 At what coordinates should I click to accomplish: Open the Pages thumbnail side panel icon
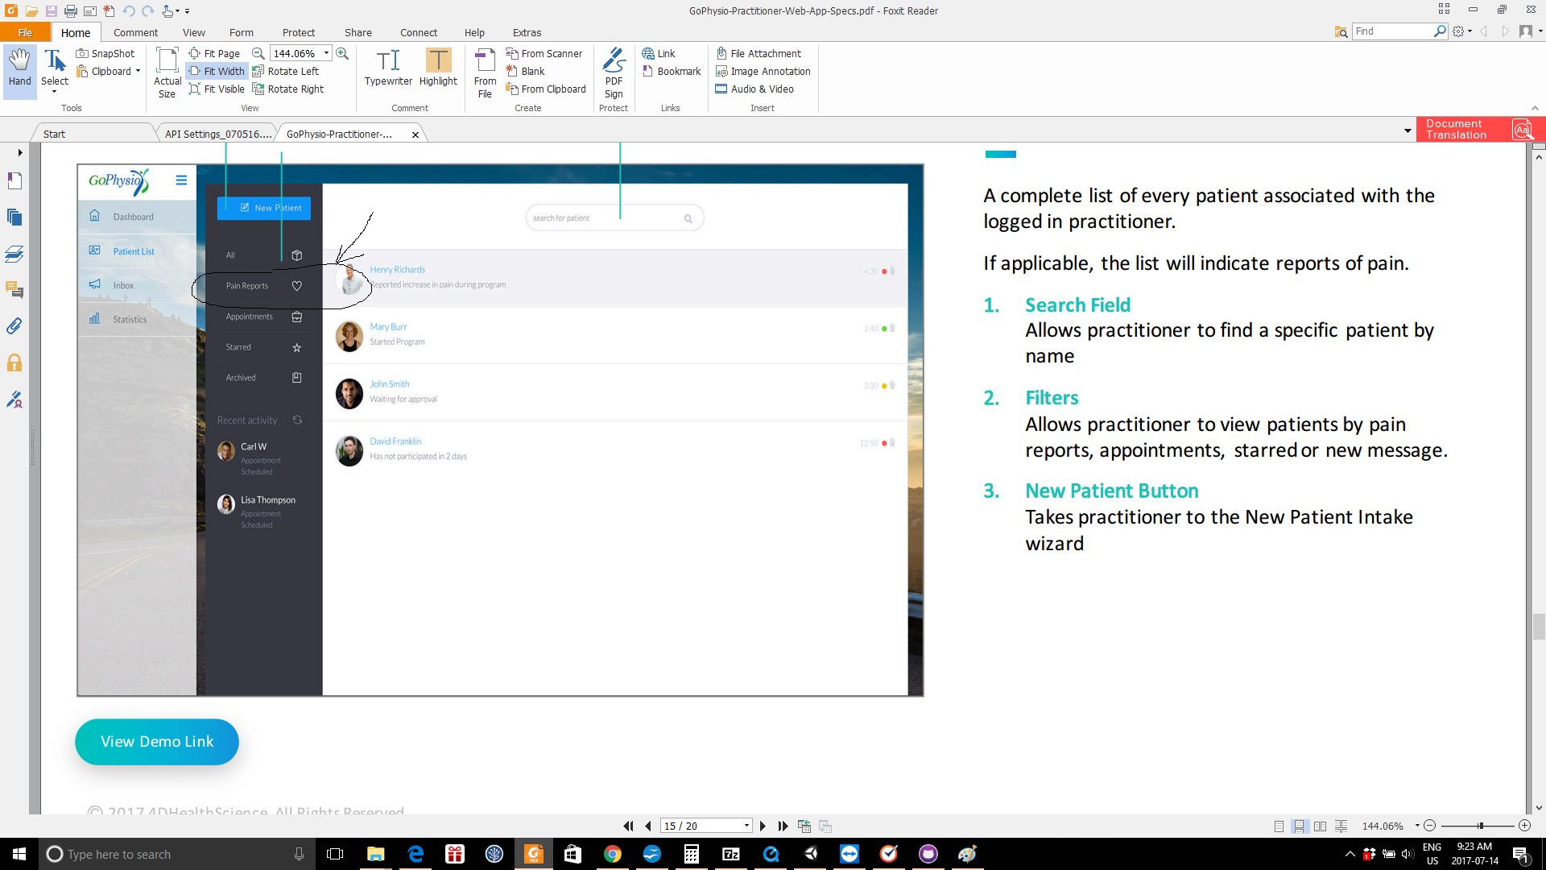click(x=14, y=217)
